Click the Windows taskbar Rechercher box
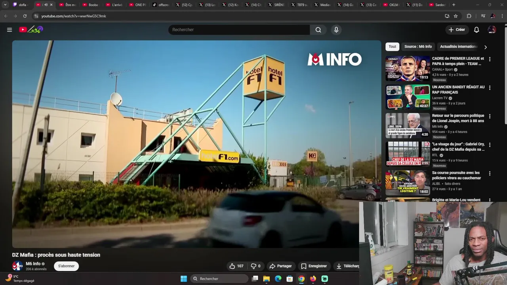The image size is (507, 285). coord(219,279)
